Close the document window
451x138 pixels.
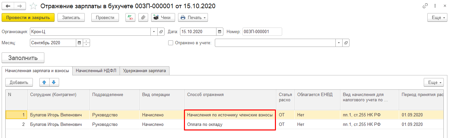444,6
